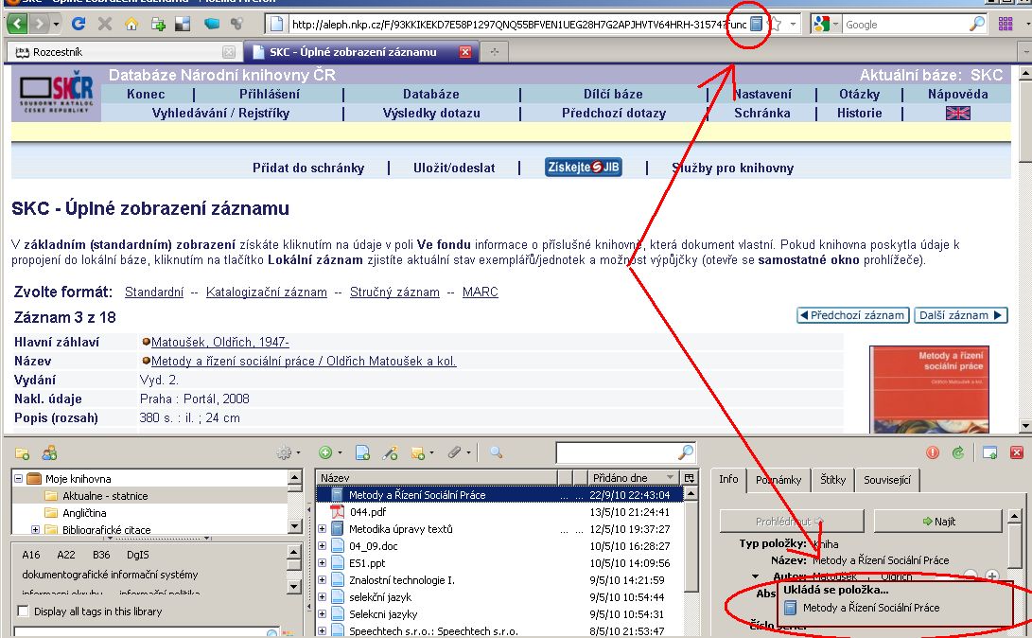Screen dimensions: 1032x638
Task: Click the Zotero book save icon in address bar
Action: pyautogui.click(x=756, y=24)
